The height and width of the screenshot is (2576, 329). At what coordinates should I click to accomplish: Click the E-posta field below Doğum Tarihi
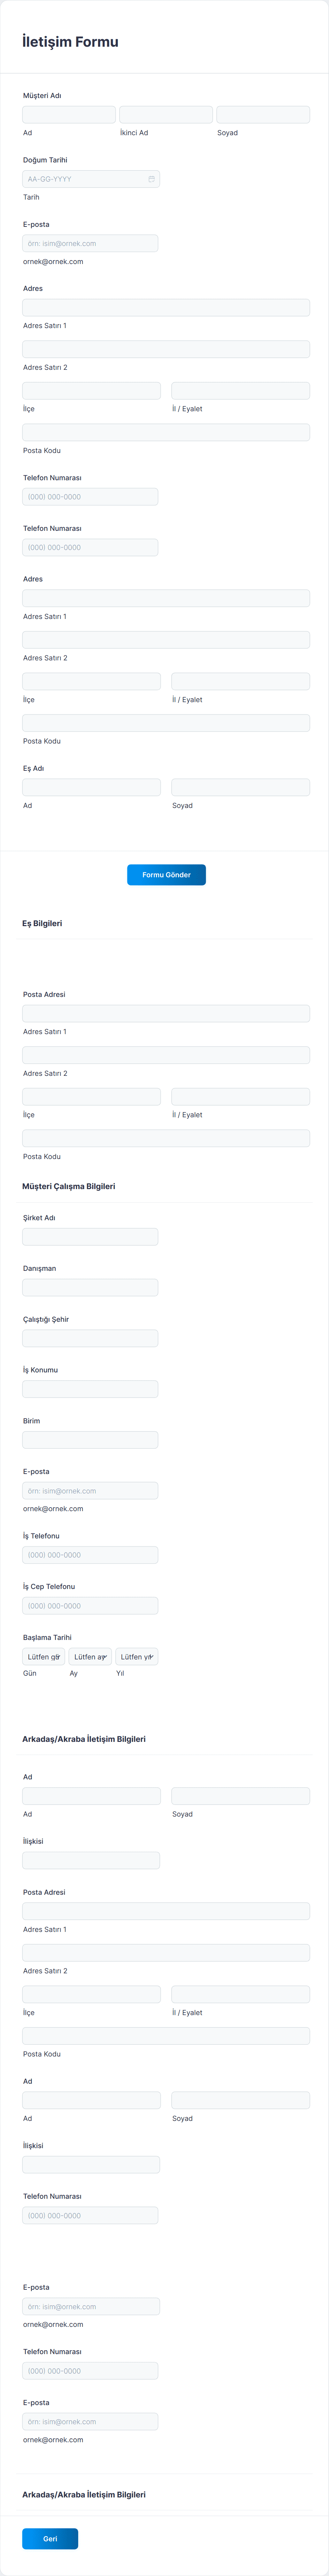(x=90, y=243)
